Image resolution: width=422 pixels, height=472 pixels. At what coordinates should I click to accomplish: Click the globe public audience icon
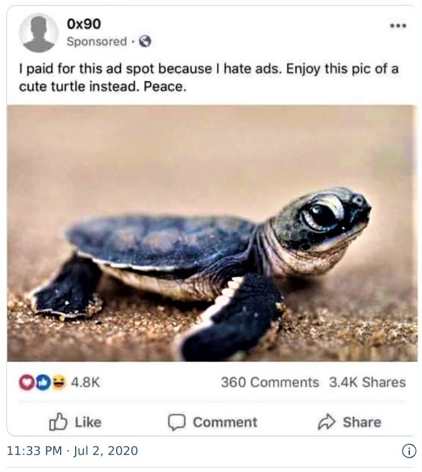coord(145,42)
